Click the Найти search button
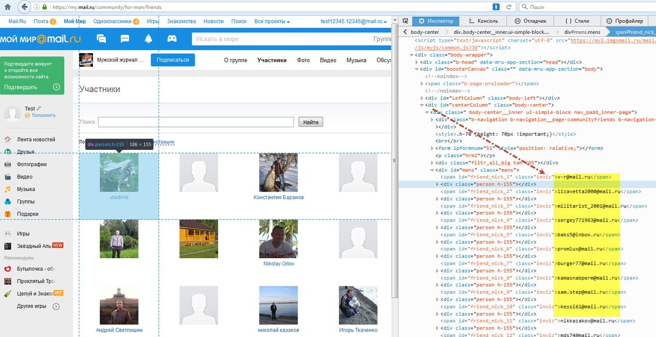This screenshot has height=337, width=656. coord(311,122)
